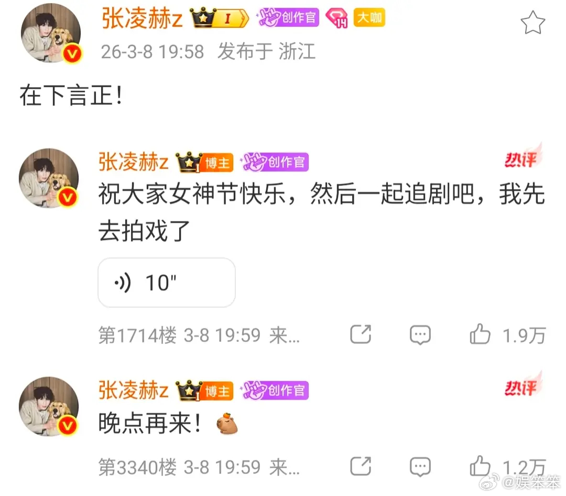The image size is (566, 496).
Task: Tap the orange 博主 badge in second comment
Action: point(217,391)
